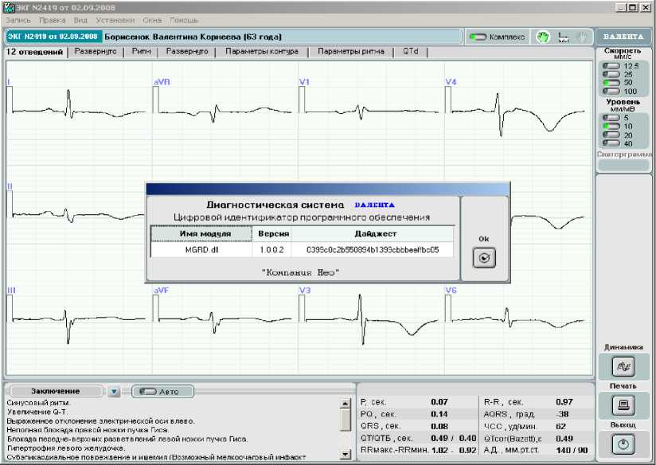Image resolution: width=656 pixels, height=465 pixels.
Task: Click the grey hand icon
Action: tap(582, 37)
